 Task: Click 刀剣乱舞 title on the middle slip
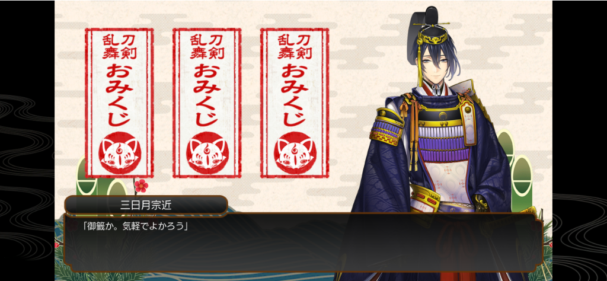[x=207, y=46]
